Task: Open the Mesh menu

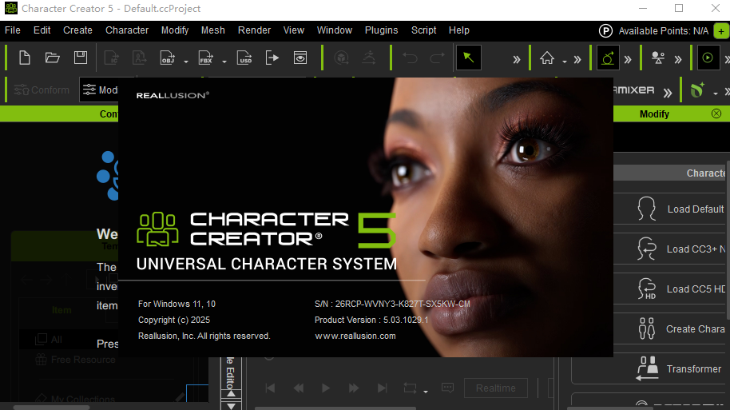Action: click(212, 30)
